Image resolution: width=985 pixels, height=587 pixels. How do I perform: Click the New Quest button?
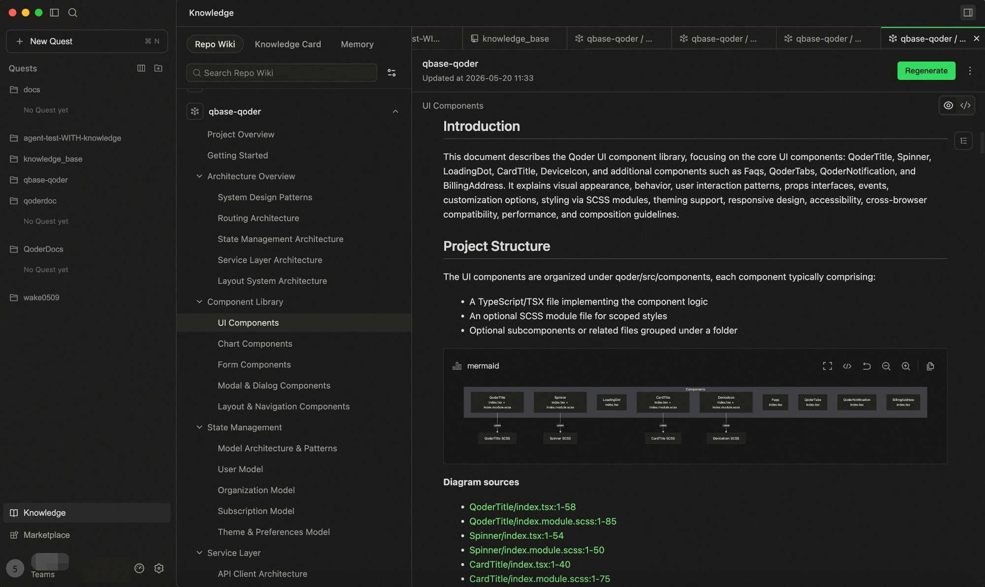(87, 41)
